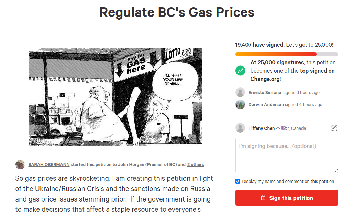The height and width of the screenshot is (217, 352).
Task: Click Dorwin Anderson's name in recent signers
Action: (266, 104)
